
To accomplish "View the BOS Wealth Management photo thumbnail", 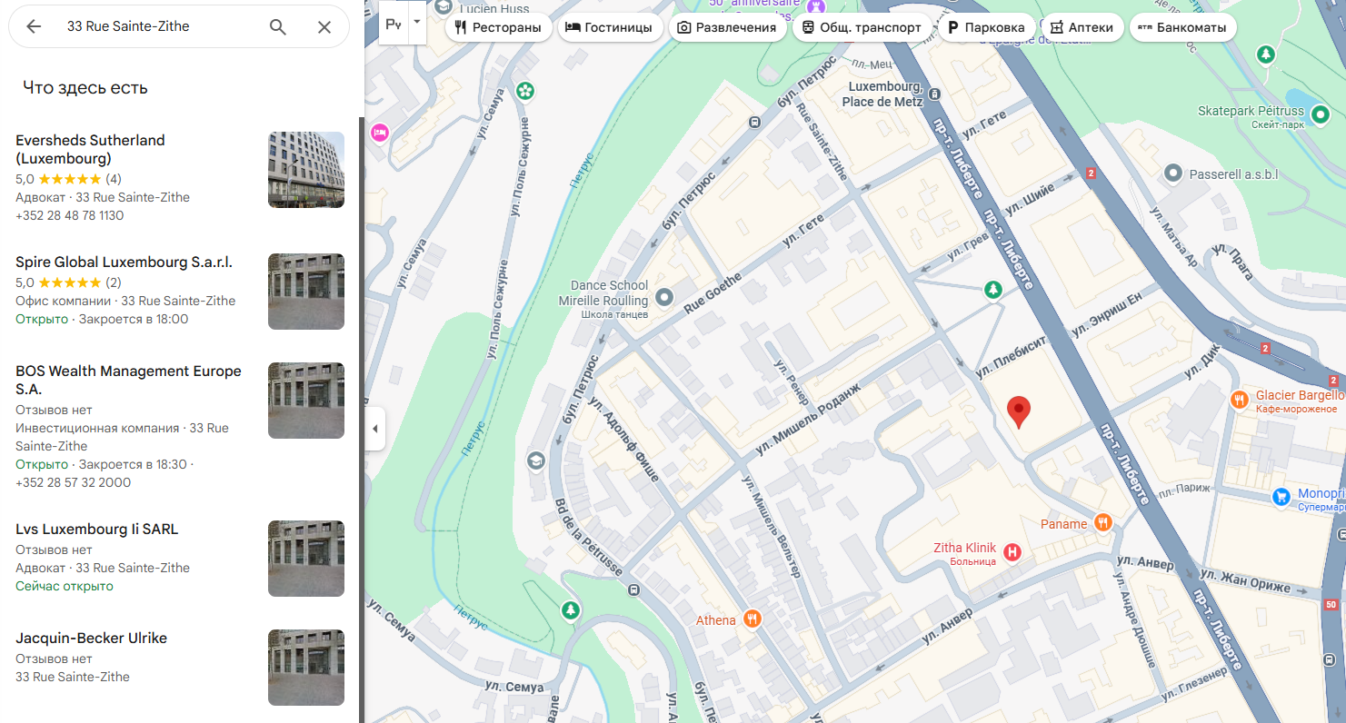I will tap(306, 401).
